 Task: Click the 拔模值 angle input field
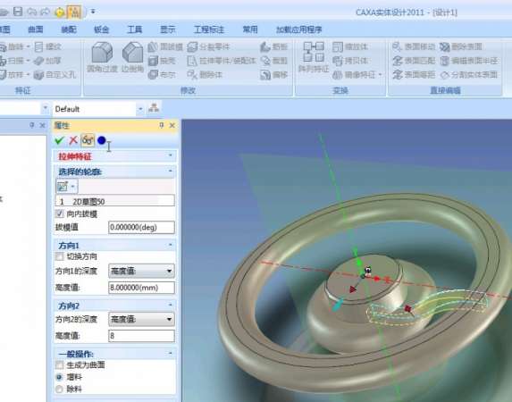(141, 227)
